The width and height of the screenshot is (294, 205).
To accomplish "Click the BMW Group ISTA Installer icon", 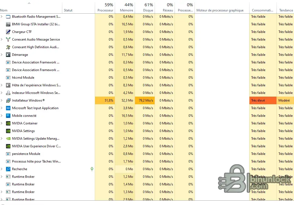I will pos(8,24).
